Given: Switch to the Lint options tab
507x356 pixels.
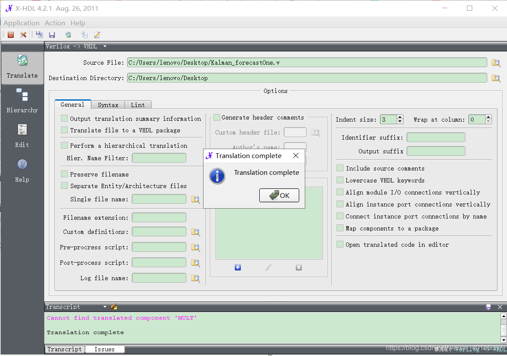Looking at the screenshot, I should point(138,105).
